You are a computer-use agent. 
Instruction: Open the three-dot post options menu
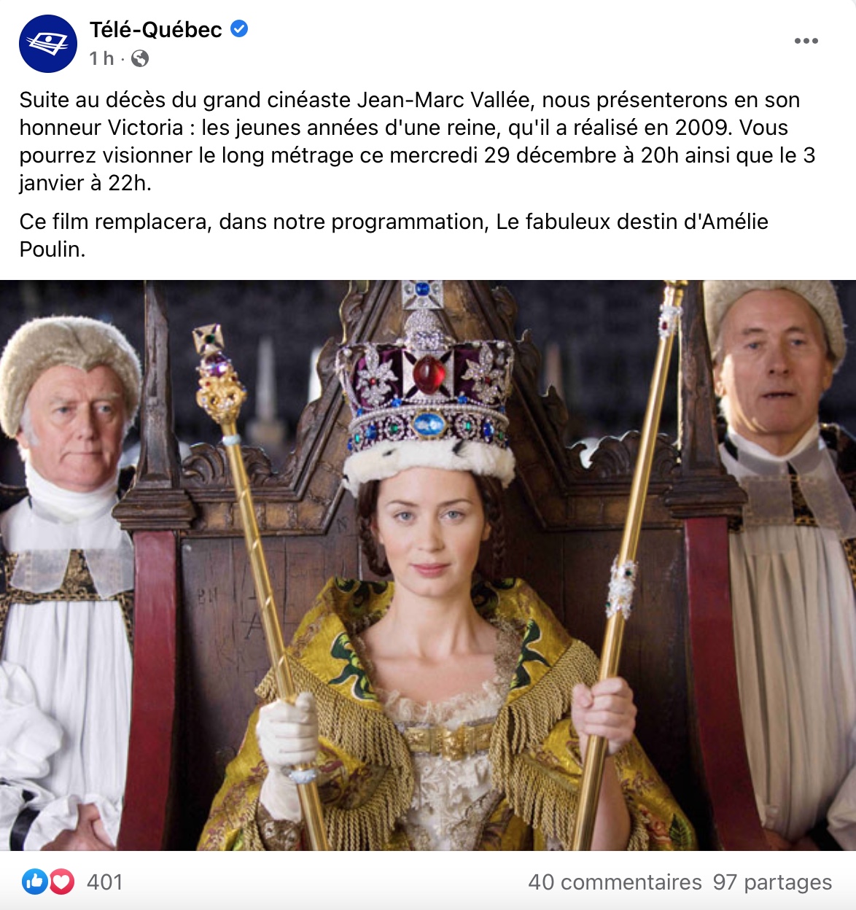(x=806, y=41)
